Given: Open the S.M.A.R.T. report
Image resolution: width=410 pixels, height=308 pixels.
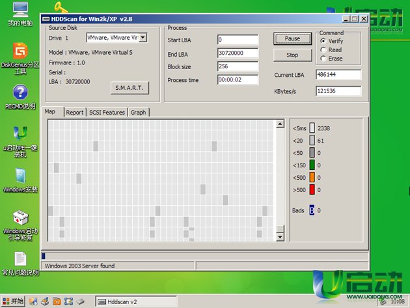Looking at the screenshot, I should (130, 88).
